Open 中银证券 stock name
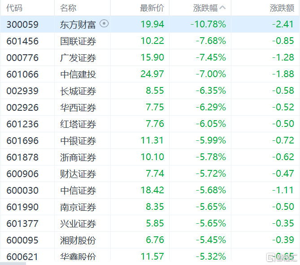Screen dimensions: 300x265 pos(78,141)
